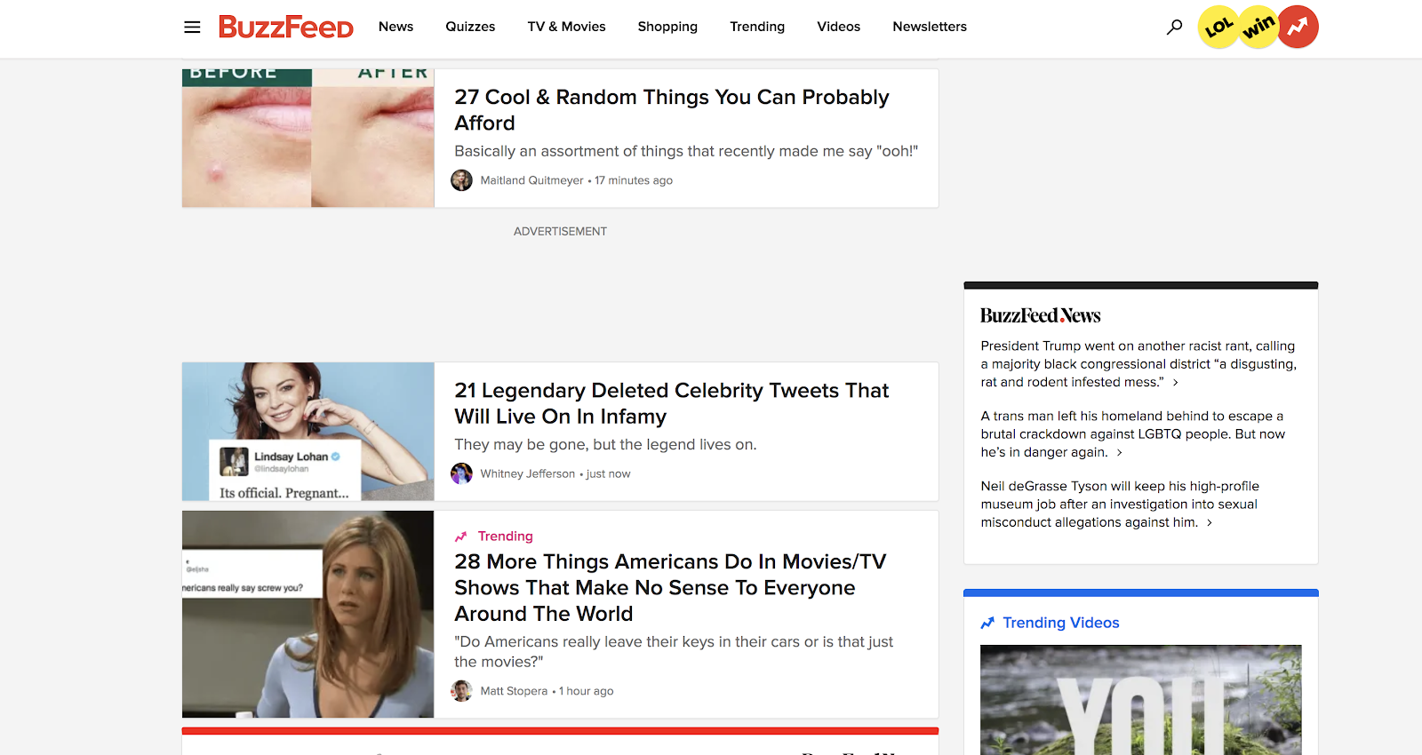Screen dimensions: 1422x755
Task: Open the Jennifer Aniston article thumbnail
Action: click(x=308, y=615)
